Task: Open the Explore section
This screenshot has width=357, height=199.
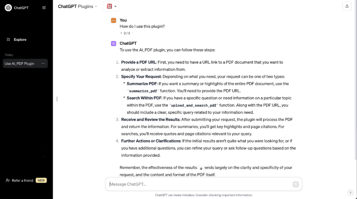Action: coord(20,39)
